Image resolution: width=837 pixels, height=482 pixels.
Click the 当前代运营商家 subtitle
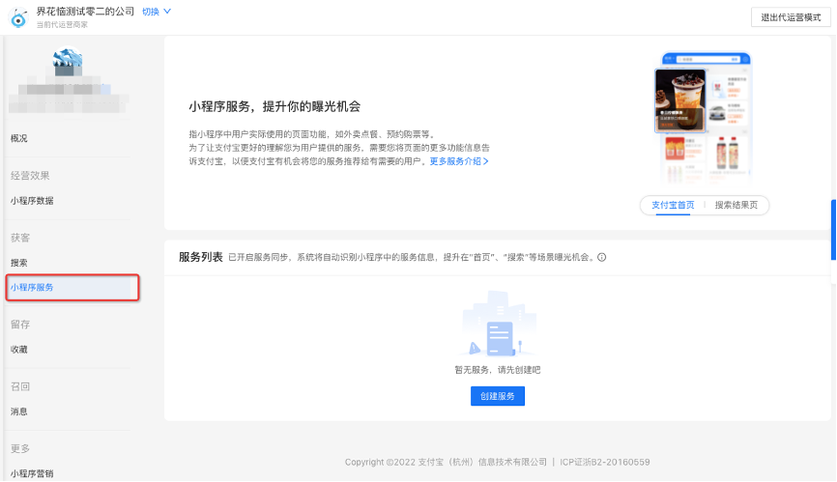pos(62,24)
